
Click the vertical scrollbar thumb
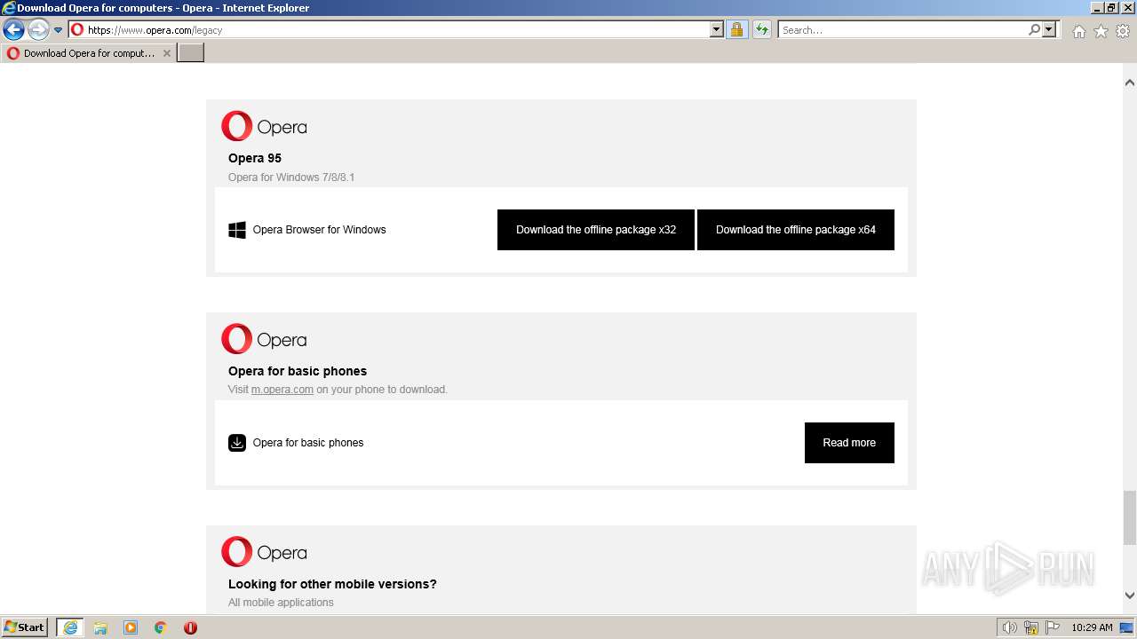point(1130,517)
